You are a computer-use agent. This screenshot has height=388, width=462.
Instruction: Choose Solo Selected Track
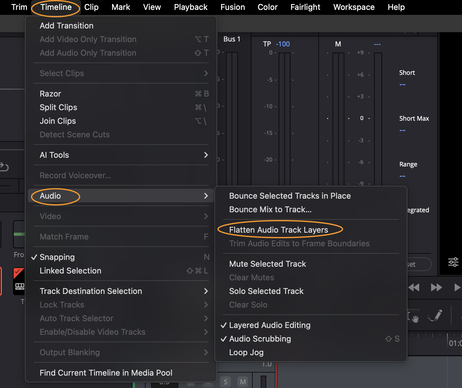point(311,291)
